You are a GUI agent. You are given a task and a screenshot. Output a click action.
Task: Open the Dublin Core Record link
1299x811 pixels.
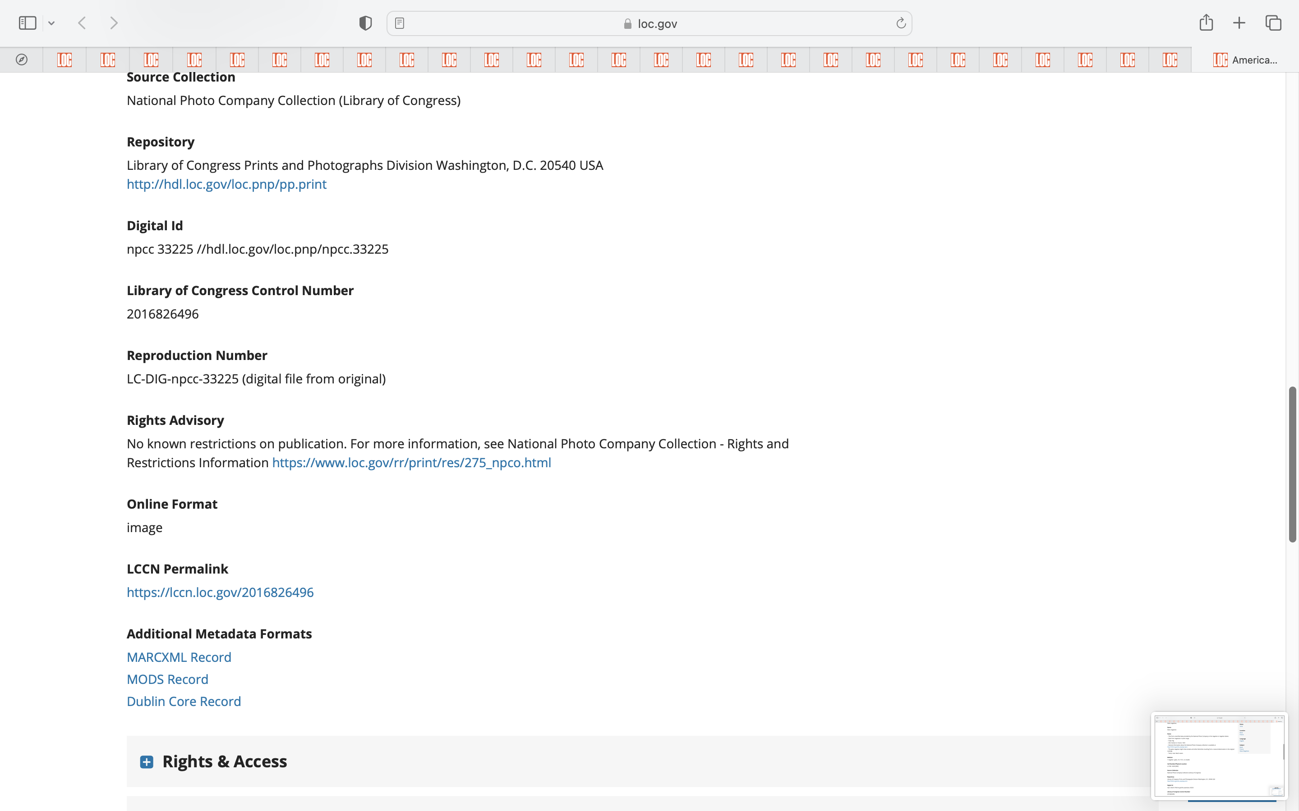tap(184, 701)
